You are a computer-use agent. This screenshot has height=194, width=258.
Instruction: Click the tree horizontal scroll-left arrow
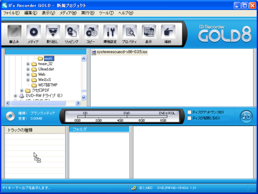pyautogui.click(x=8, y=103)
